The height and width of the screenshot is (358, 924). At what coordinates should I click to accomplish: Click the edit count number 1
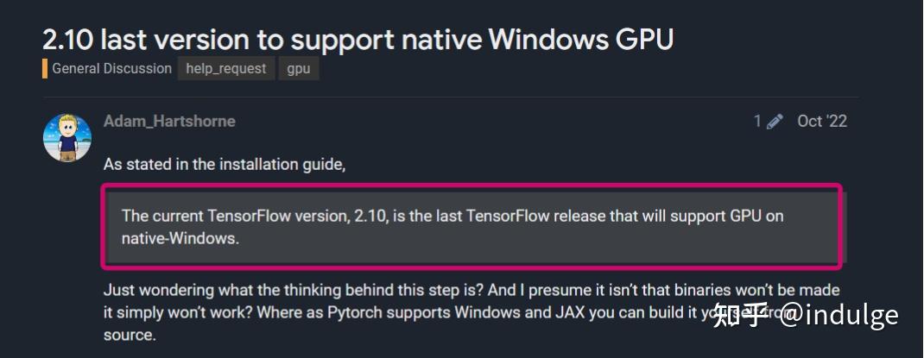pos(757,122)
